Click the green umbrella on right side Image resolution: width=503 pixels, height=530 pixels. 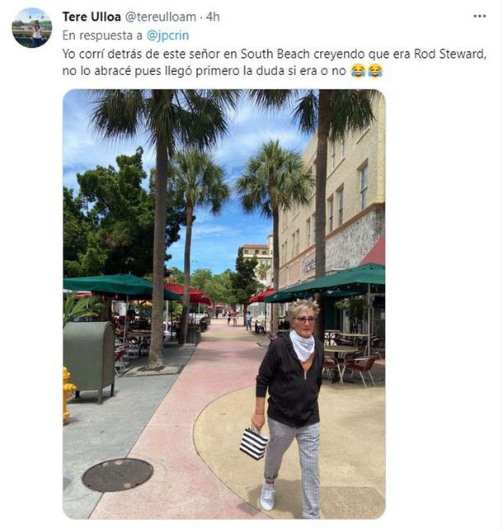[x=325, y=282]
